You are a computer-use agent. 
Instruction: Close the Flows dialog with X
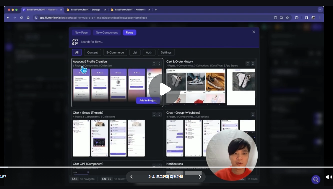click(x=254, y=32)
